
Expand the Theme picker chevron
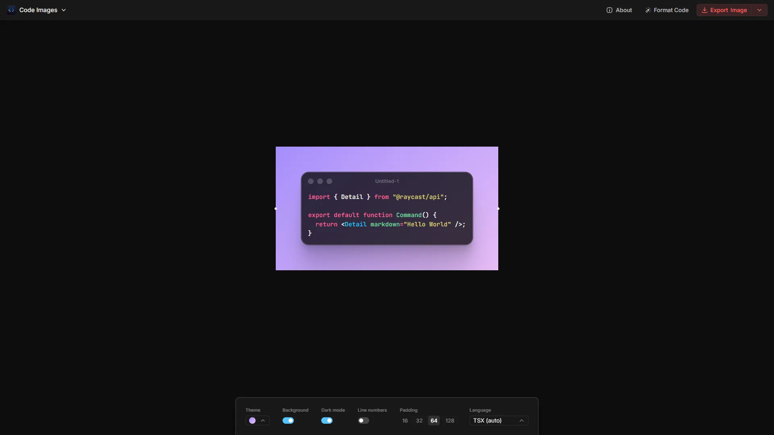click(263, 420)
